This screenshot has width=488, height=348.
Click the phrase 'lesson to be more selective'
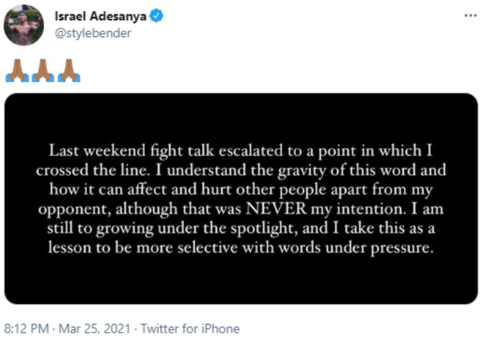coord(143,248)
